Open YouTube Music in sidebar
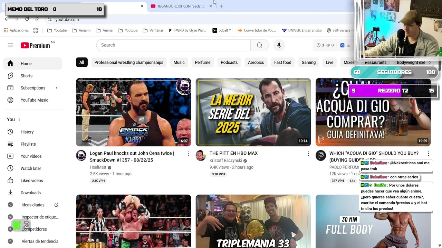This screenshot has width=442, height=248. (x=33, y=100)
